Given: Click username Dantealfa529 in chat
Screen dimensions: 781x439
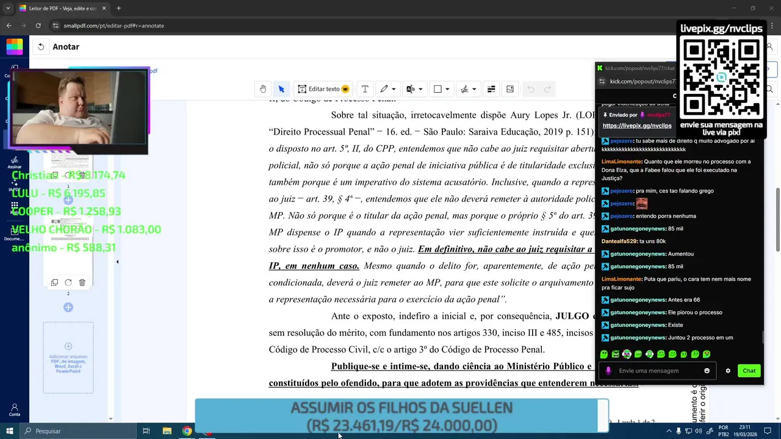Looking at the screenshot, I should click(x=619, y=241).
